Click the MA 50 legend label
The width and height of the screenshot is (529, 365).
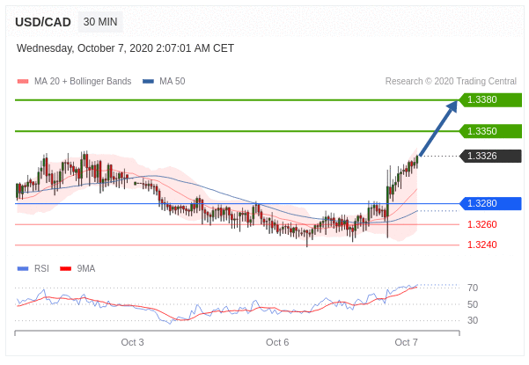coord(172,81)
